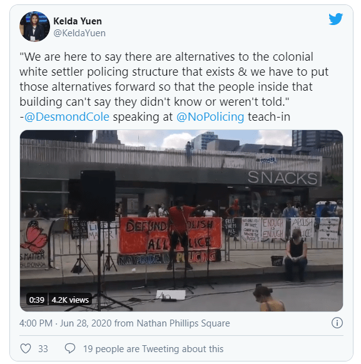Open Kelda Yuen's profile avatar
The image size is (361, 364).
click(x=34, y=26)
